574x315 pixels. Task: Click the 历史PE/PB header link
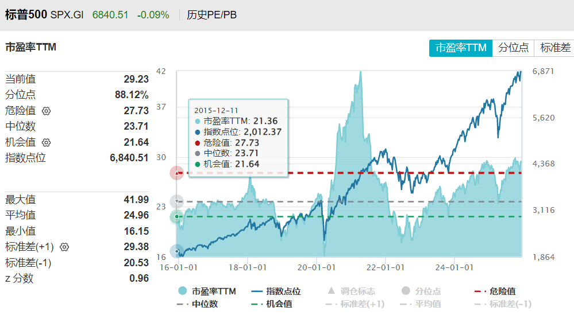tap(211, 15)
